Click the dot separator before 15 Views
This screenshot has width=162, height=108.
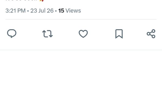click(56, 11)
